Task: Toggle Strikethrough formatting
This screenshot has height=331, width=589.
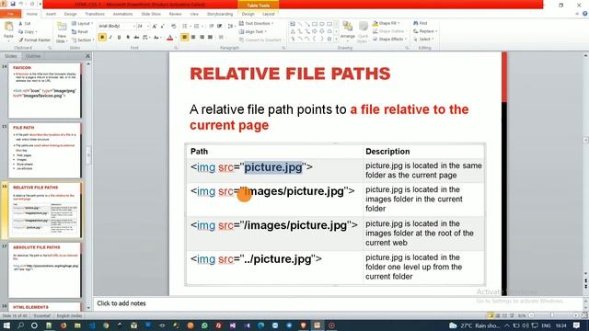Action: [136, 37]
